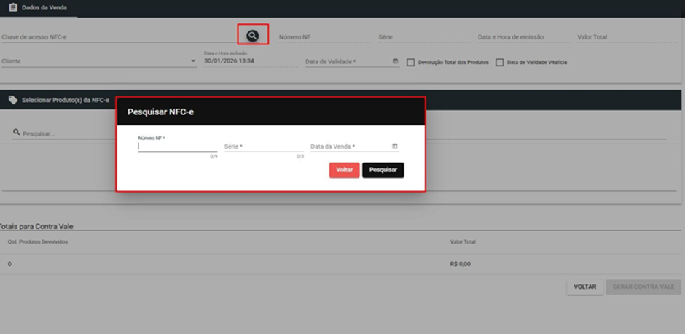This screenshot has height=334, width=685.
Task: Click the background Série field
Action: 424,37
